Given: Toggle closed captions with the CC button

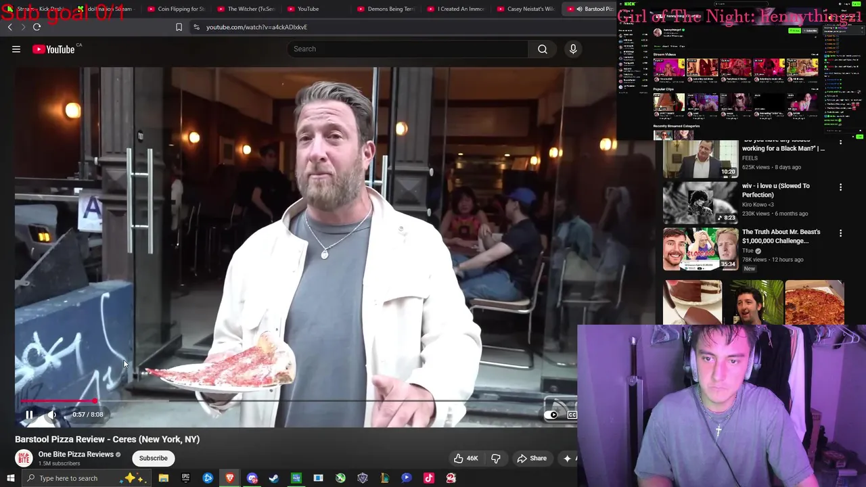Looking at the screenshot, I should tap(572, 415).
